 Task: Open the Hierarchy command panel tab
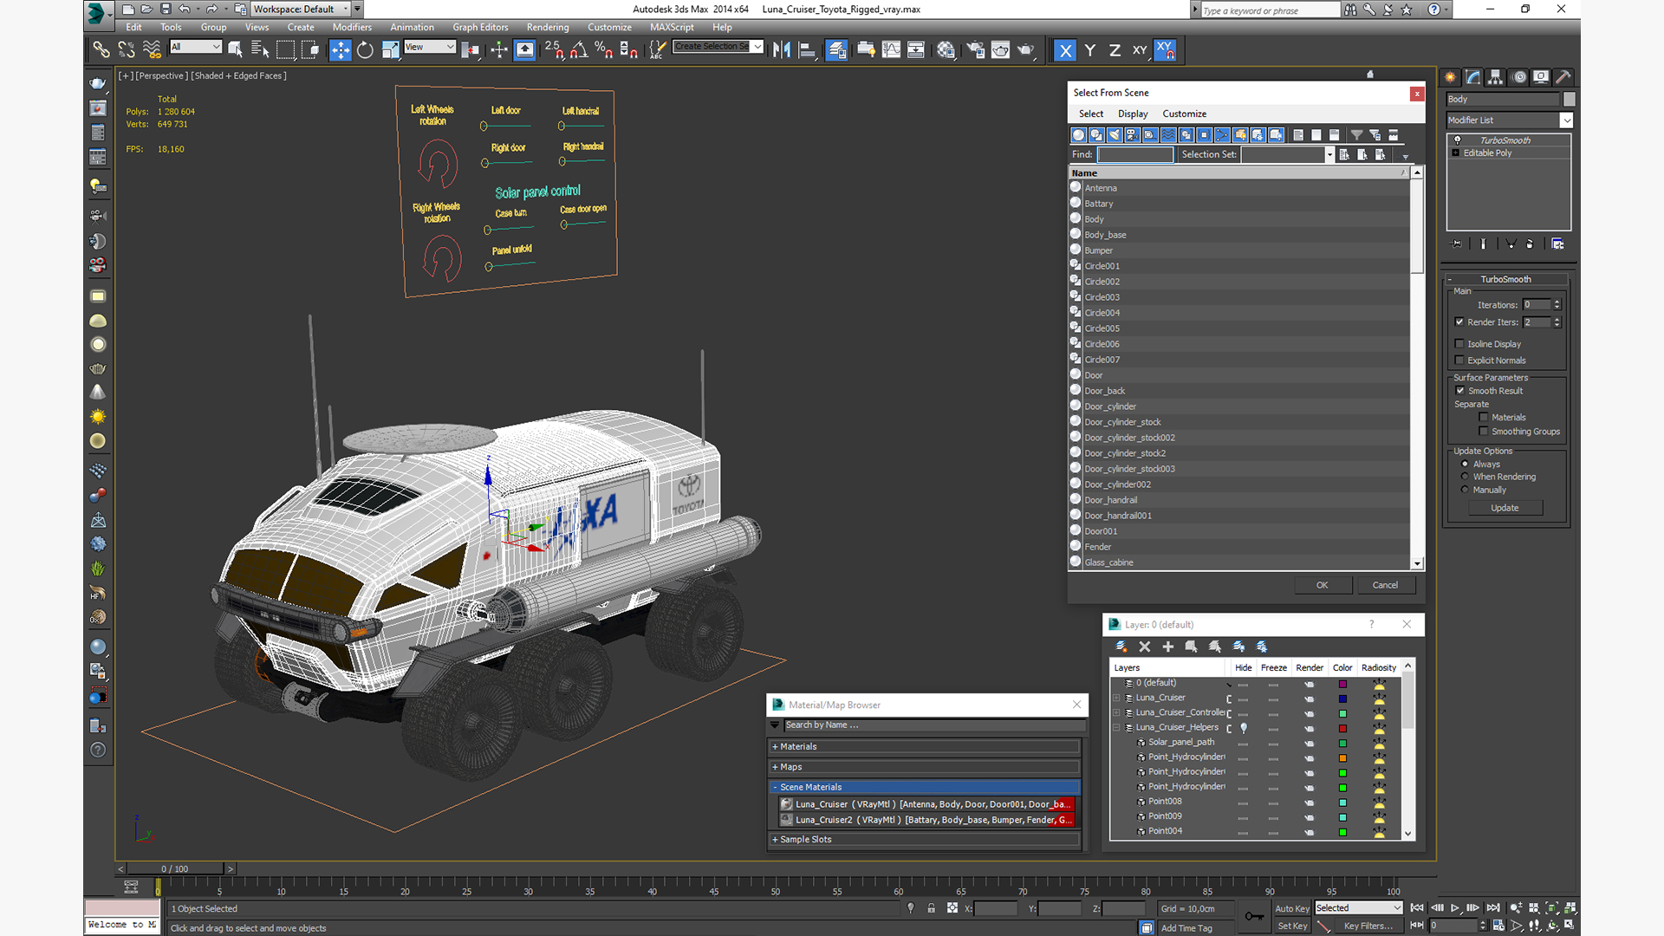1495,77
